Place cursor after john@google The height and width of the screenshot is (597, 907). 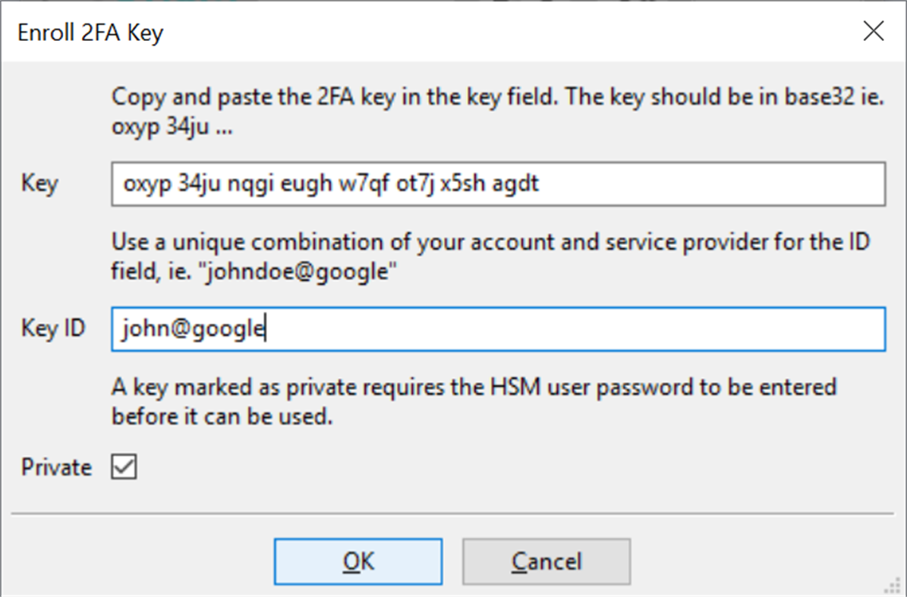(264, 328)
